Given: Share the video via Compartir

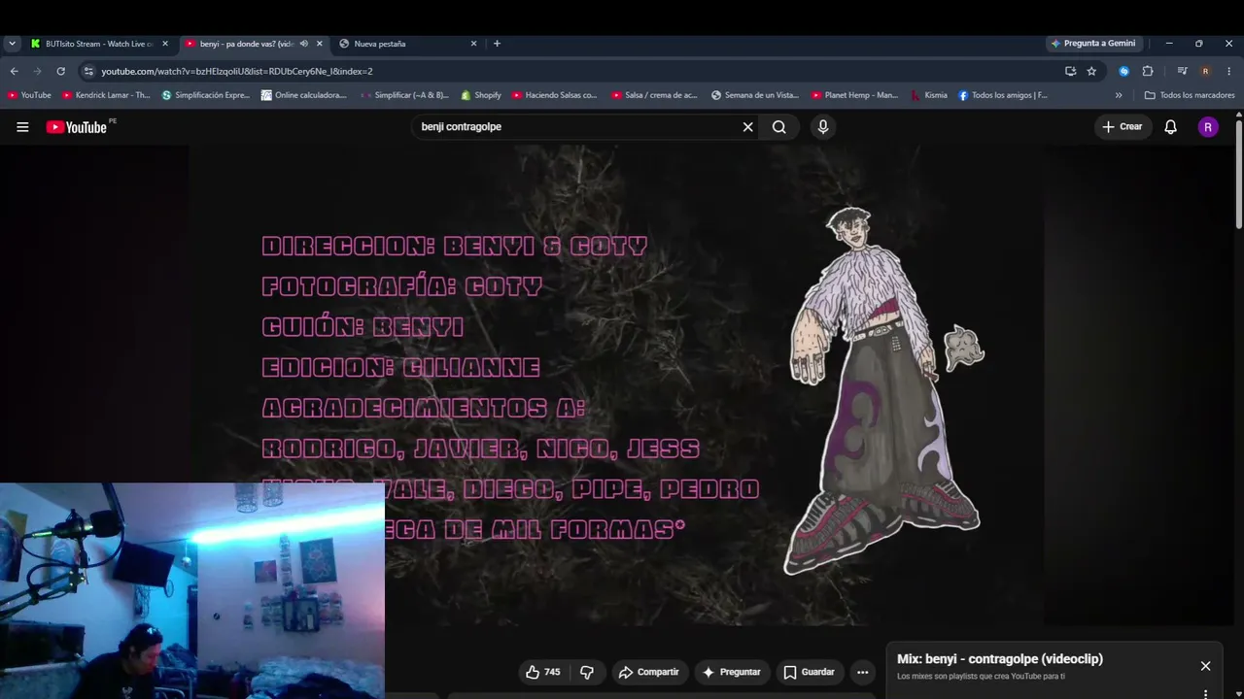Looking at the screenshot, I should [x=649, y=672].
